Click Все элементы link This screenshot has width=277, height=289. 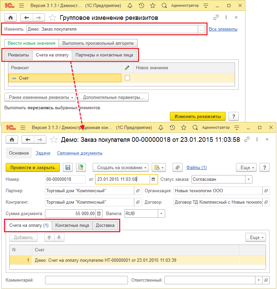[x=223, y=29]
